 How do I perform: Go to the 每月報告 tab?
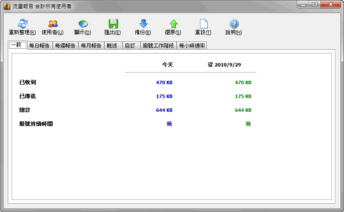91,46
